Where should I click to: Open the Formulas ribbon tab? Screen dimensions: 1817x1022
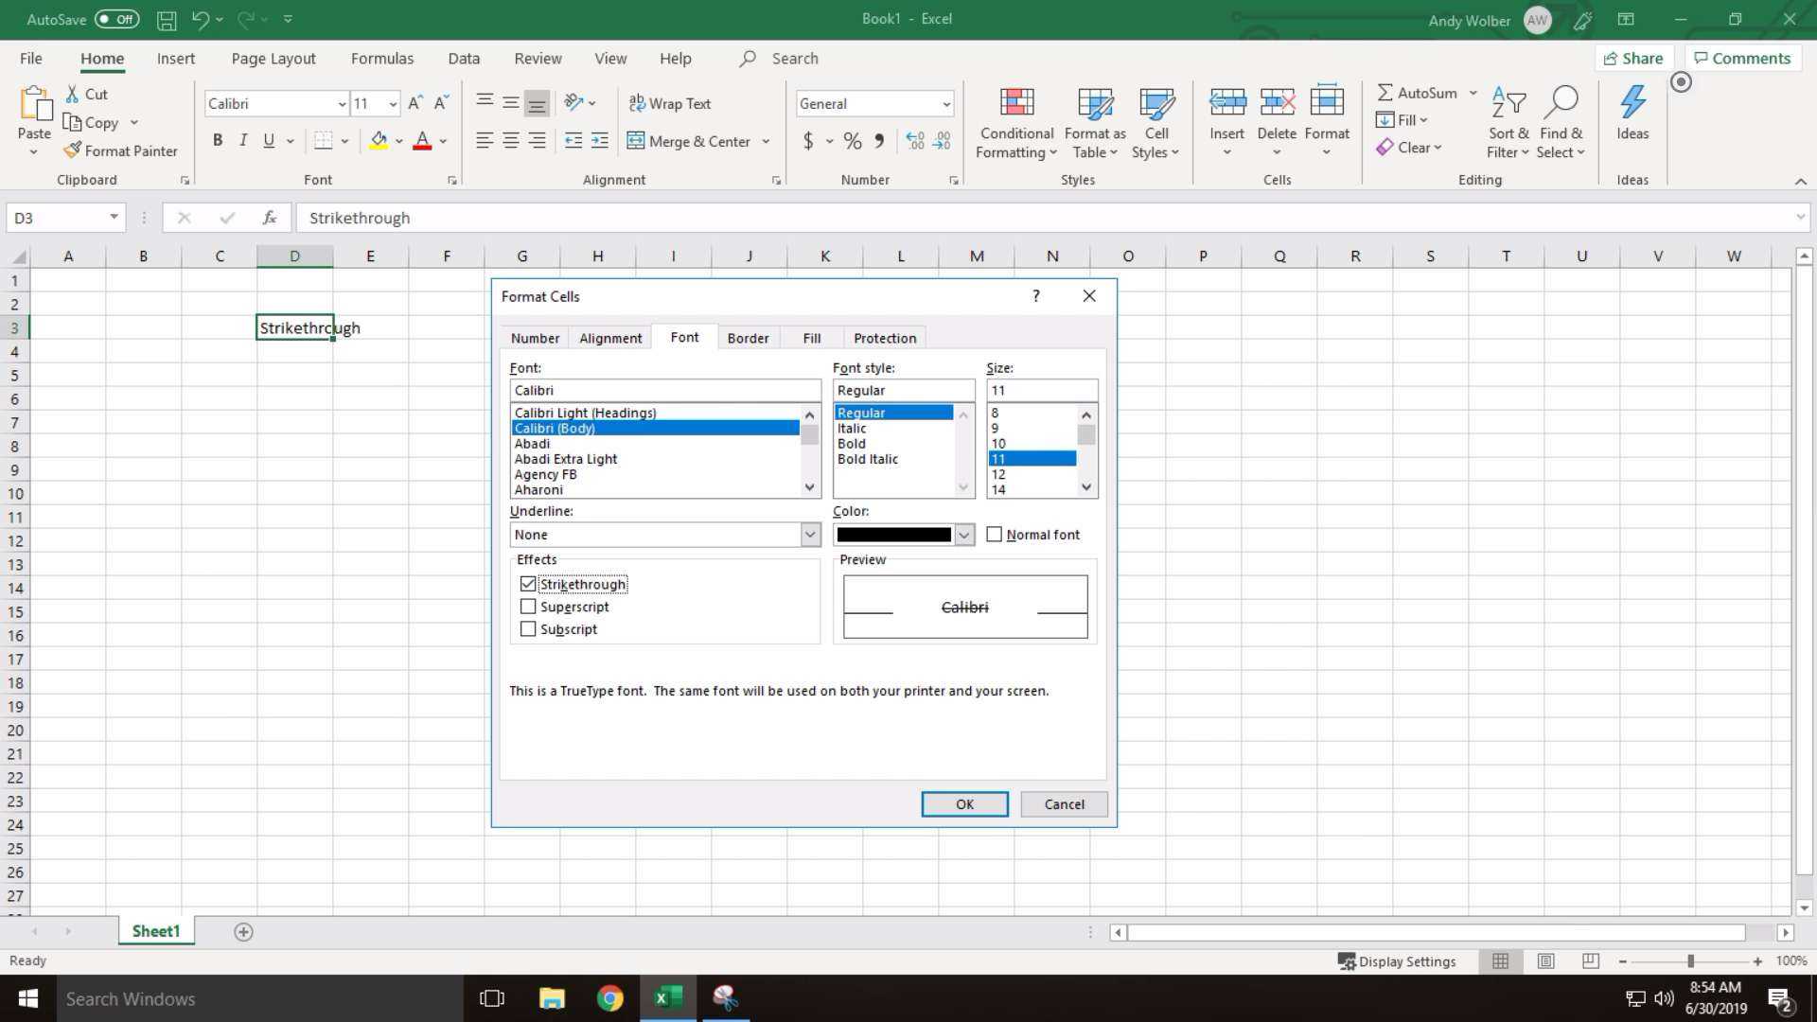pos(382,58)
